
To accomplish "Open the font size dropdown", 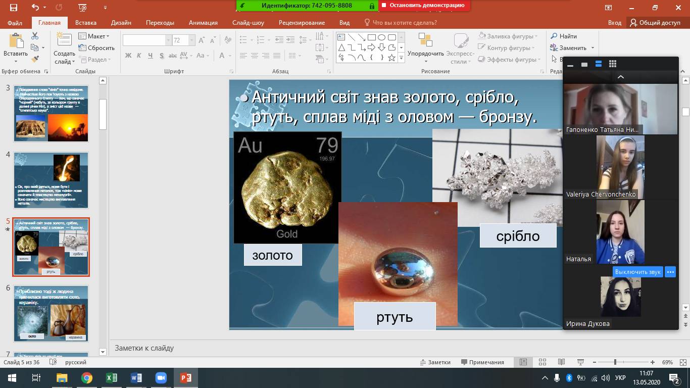I will (x=191, y=40).
